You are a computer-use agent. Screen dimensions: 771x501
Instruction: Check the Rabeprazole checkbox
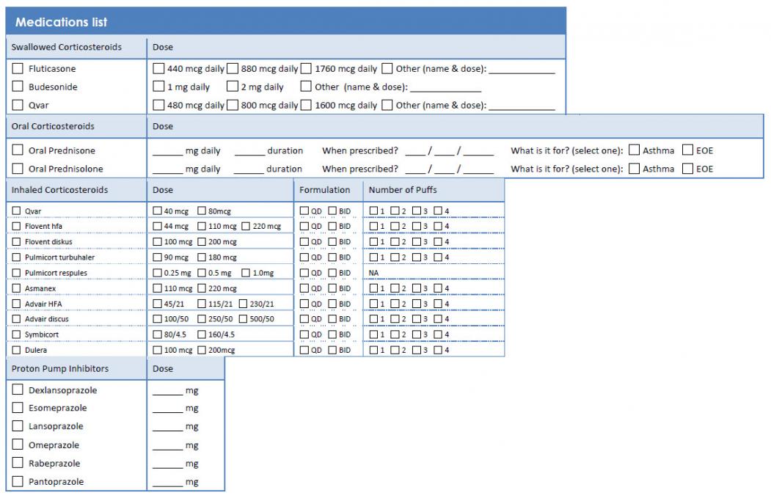18,463
